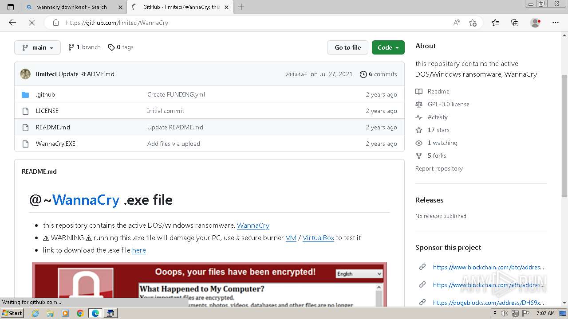Open Initial commit message link
This screenshot has height=319, width=568.
[166, 111]
